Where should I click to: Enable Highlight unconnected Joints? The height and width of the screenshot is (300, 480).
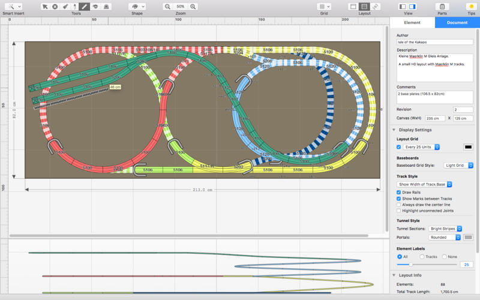pyautogui.click(x=399, y=211)
